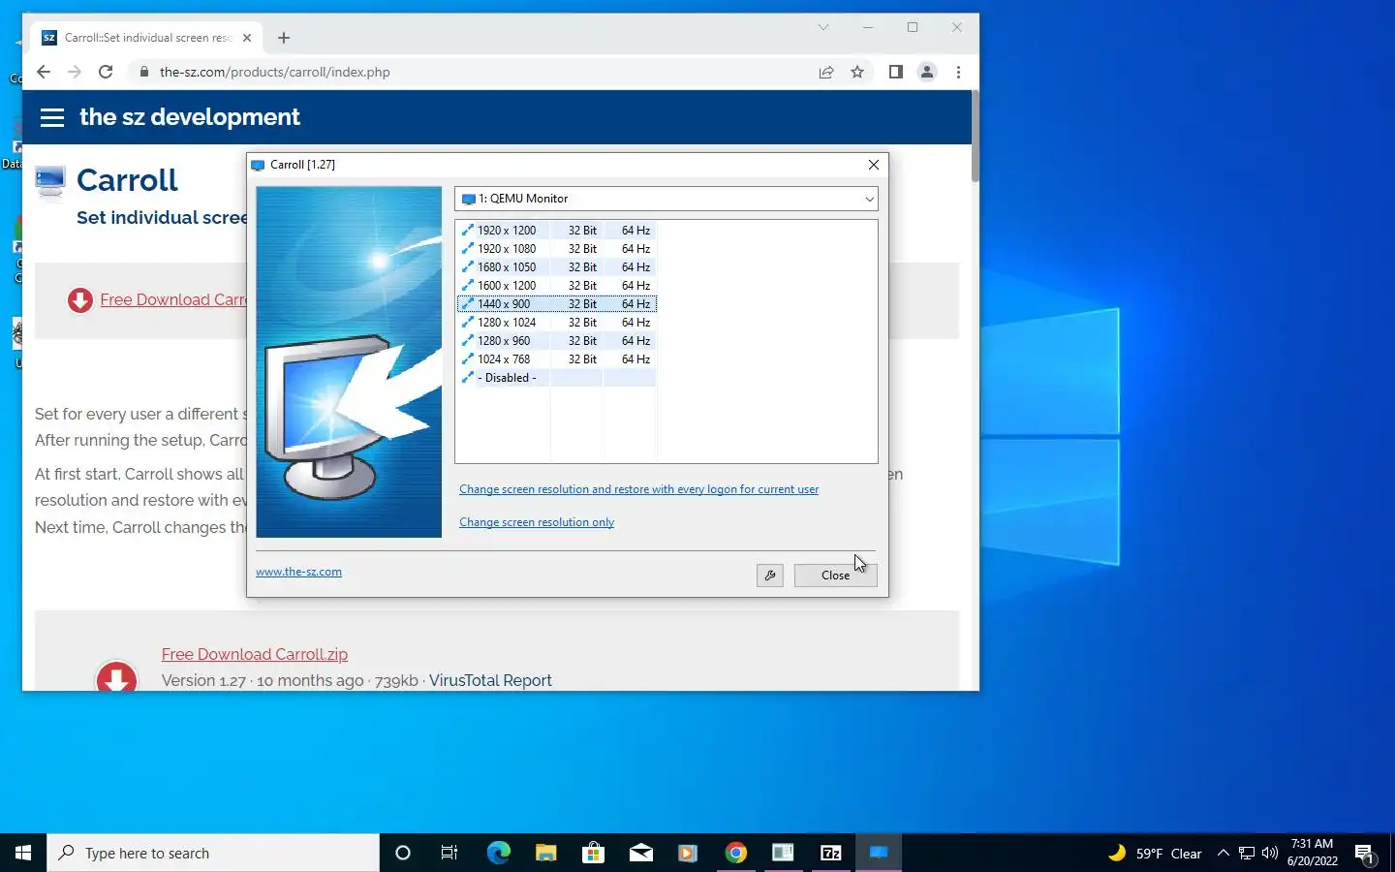Screen dimensions: 1395x872
Task: Click the taskbar search box
Action: pos(213,853)
